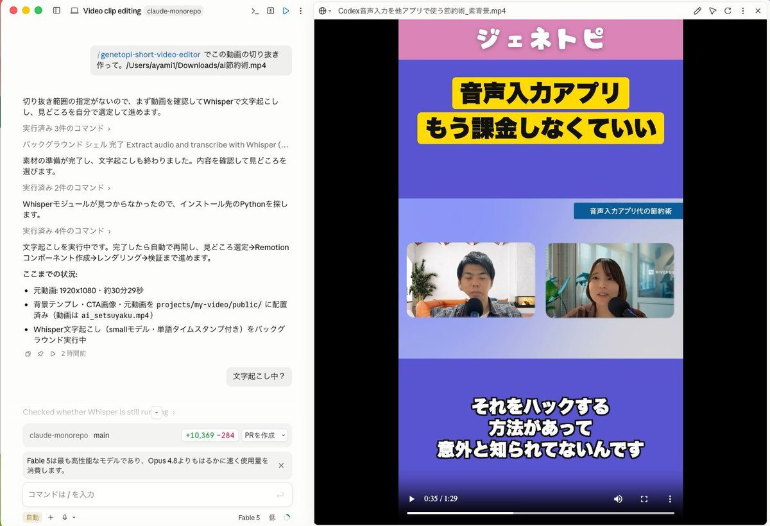Click the blue run play icon

286,11
